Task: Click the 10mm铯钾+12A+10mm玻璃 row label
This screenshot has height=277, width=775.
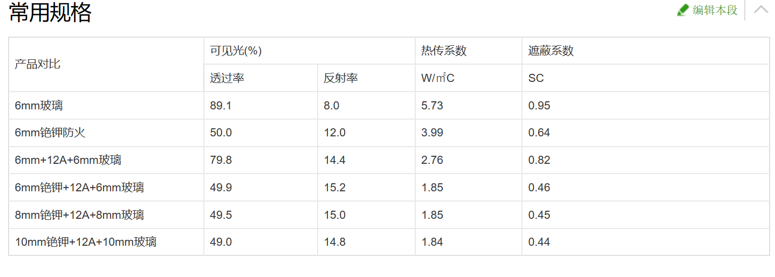Action: pyautogui.click(x=86, y=242)
